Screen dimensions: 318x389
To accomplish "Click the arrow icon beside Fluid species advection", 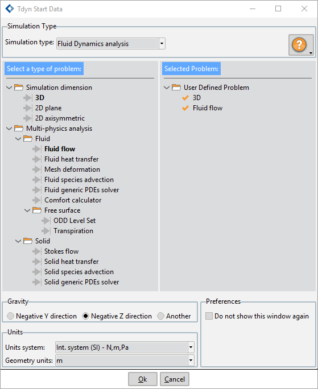I will coord(37,180).
